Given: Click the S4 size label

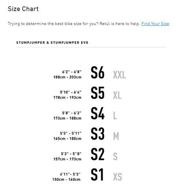Looking at the screenshot, I should (x=97, y=114).
